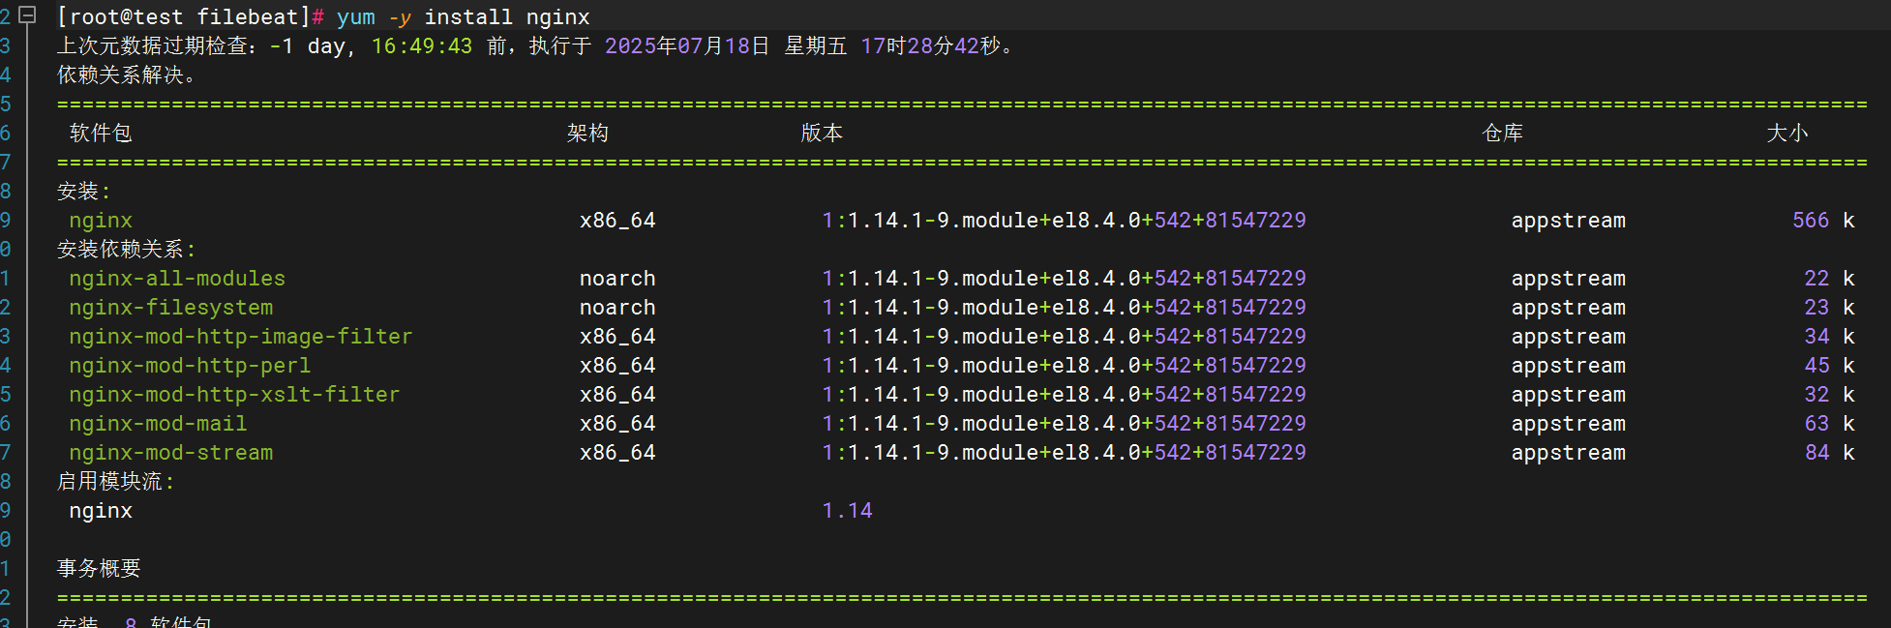
Task: Click the size 34 k for the image-filter module
Action: 1830,337
